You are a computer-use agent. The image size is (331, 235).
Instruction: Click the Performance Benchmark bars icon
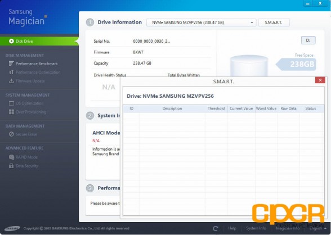[x=11, y=64]
